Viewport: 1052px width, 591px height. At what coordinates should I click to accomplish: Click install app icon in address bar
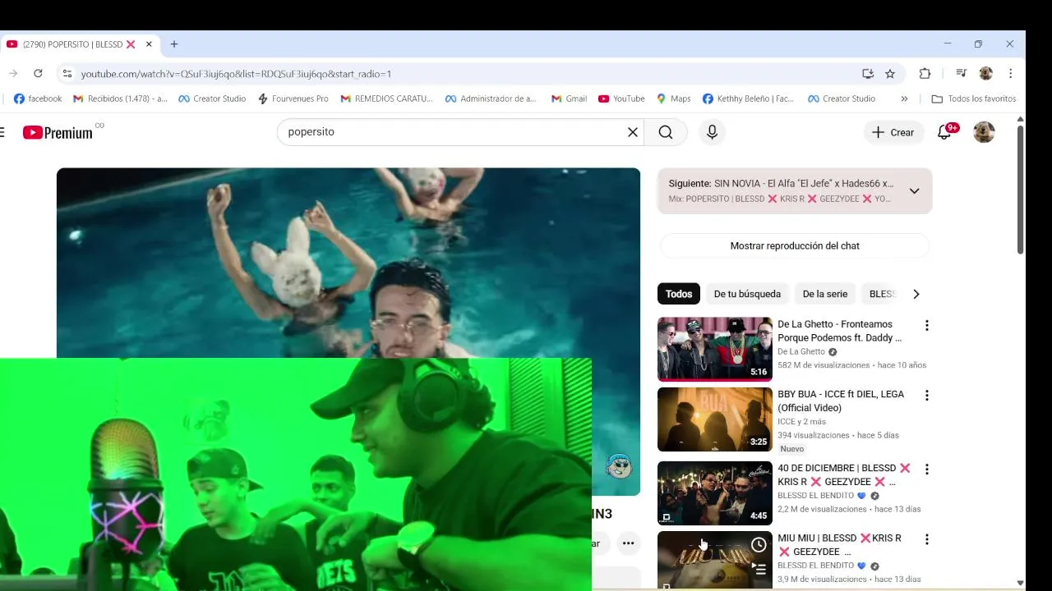868,74
